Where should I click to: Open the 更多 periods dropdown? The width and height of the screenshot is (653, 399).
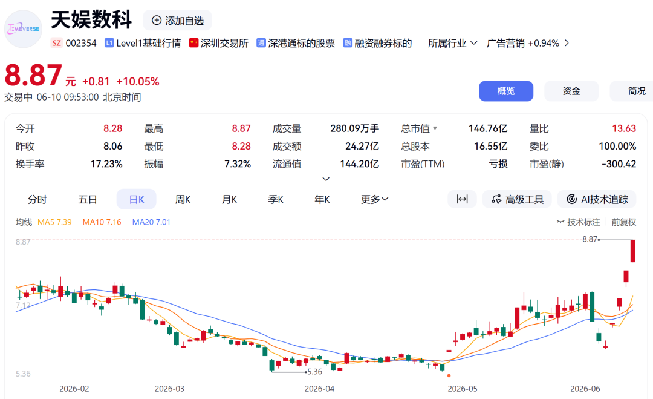(x=374, y=199)
